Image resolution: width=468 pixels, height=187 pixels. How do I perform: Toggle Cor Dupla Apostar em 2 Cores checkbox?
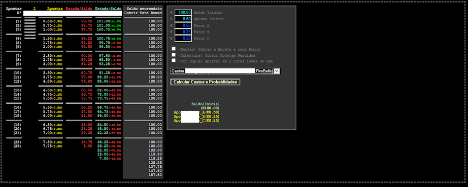pyautogui.click(x=174, y=60)
